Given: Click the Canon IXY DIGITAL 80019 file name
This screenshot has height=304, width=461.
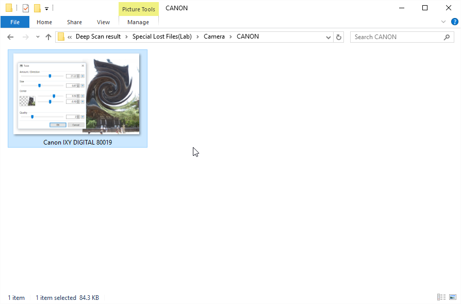Looking at the screenshot, I should [x=78, y=142].
